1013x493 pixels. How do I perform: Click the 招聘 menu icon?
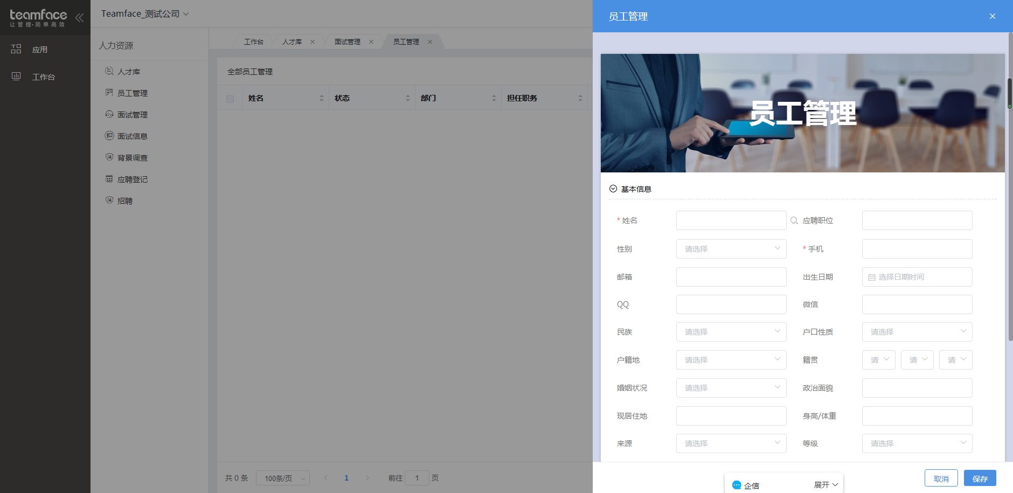pos(109,200)
